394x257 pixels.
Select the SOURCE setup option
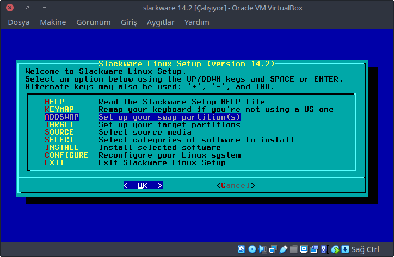(59, 132)
